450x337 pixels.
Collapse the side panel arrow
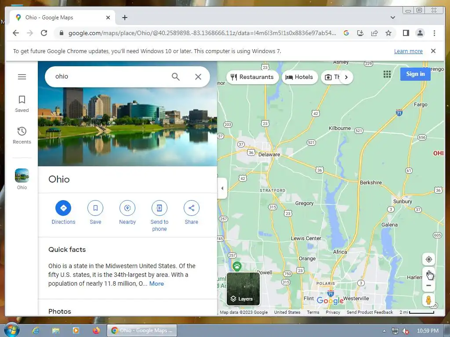point(222,188)
